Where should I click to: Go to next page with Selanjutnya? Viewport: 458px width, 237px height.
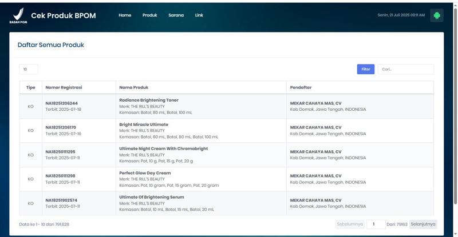(x=423, y=224)
